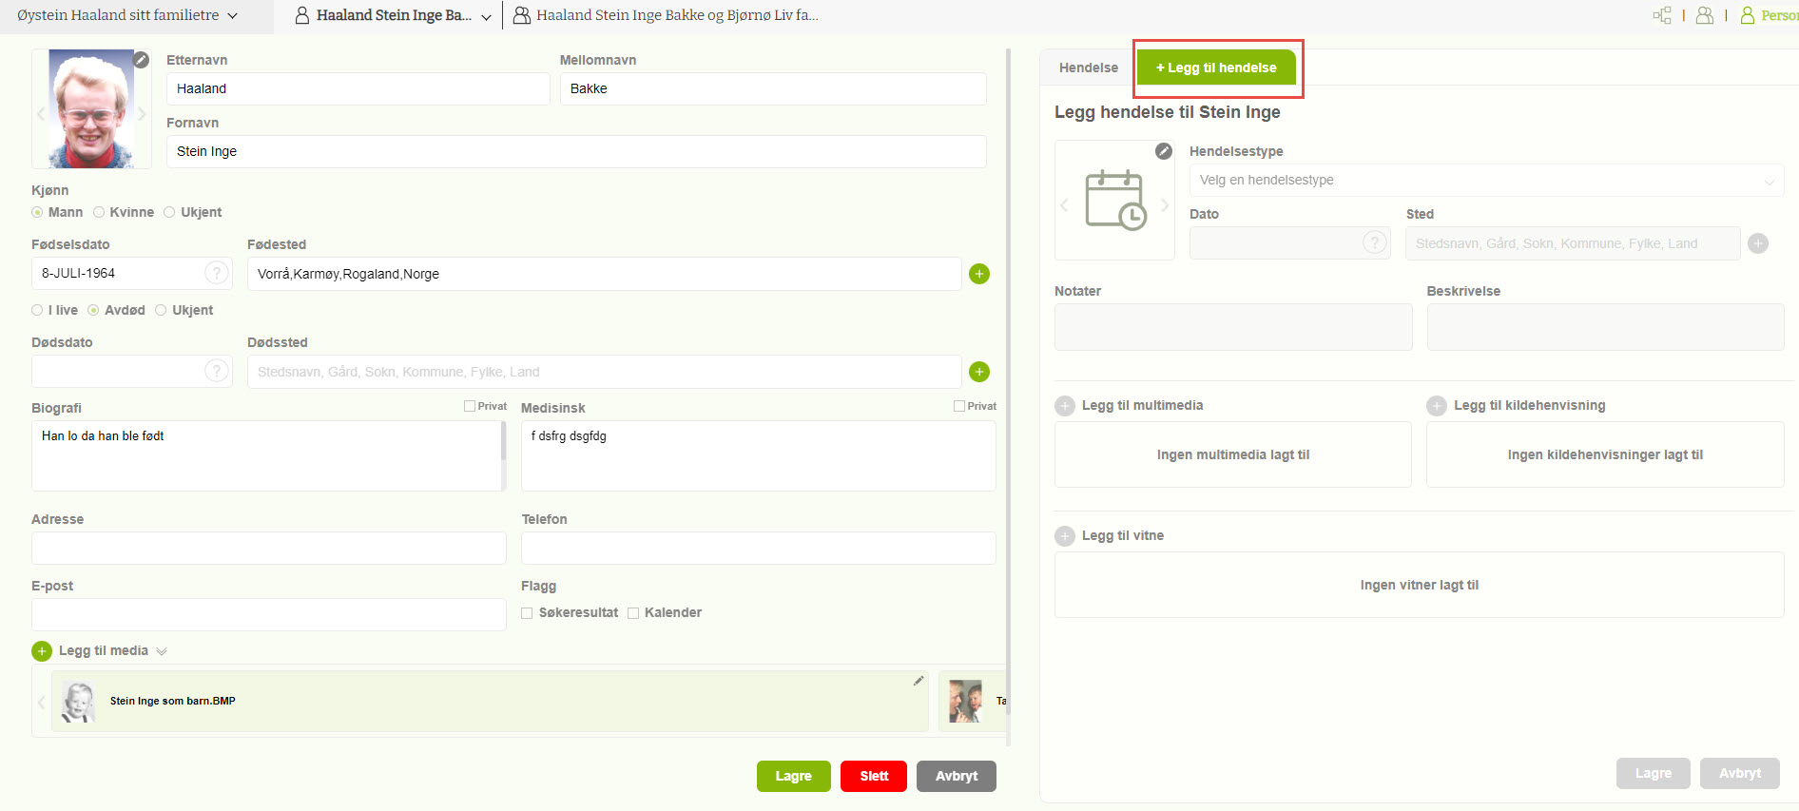Switch to the Hendelse tab

point(1088,68)
